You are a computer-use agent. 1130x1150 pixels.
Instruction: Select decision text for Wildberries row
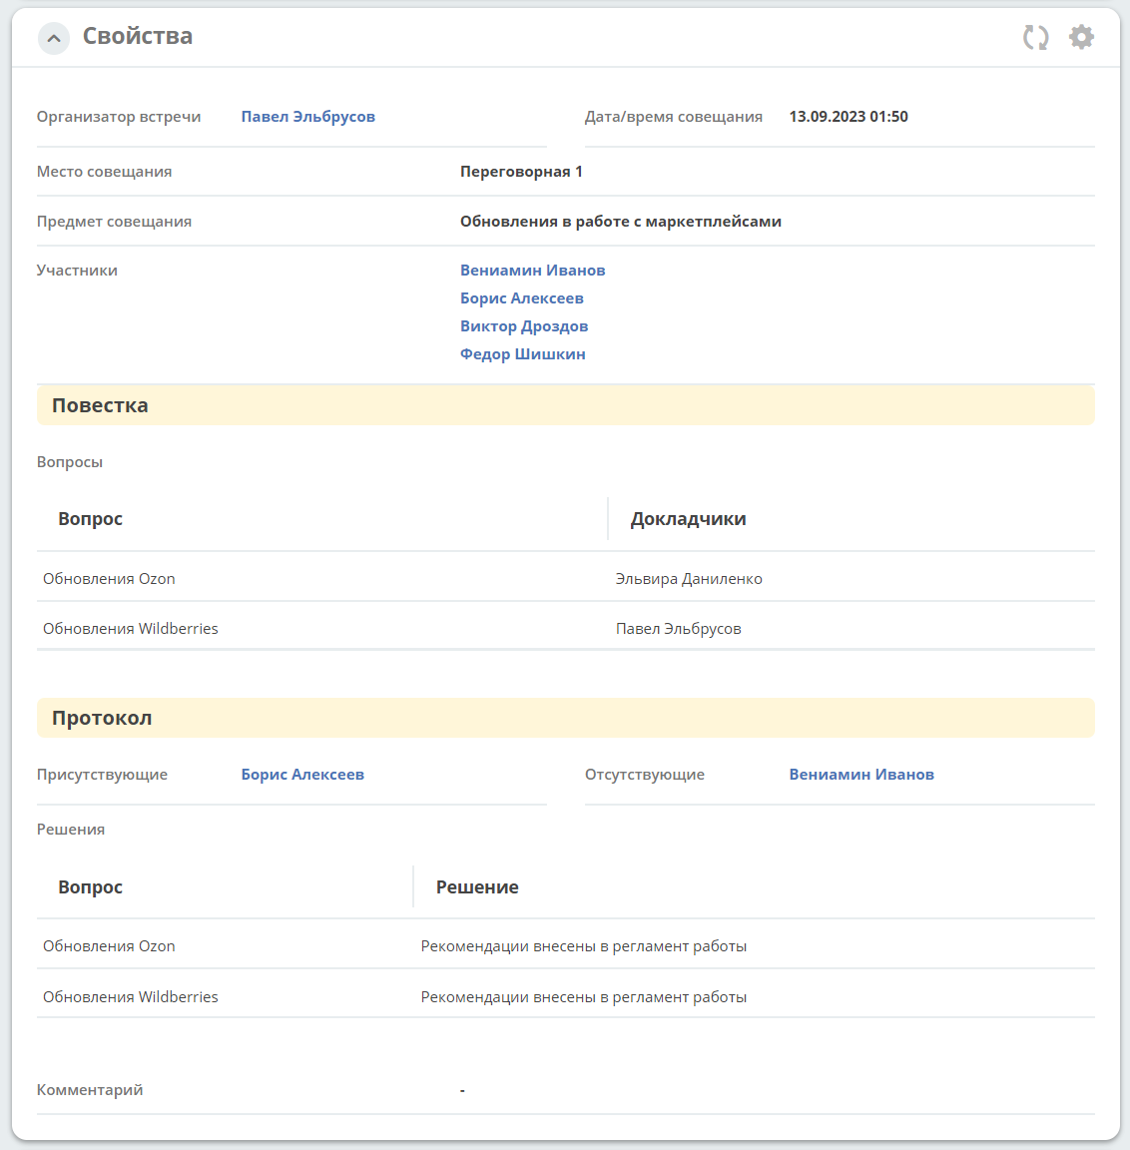click(584, 996)
